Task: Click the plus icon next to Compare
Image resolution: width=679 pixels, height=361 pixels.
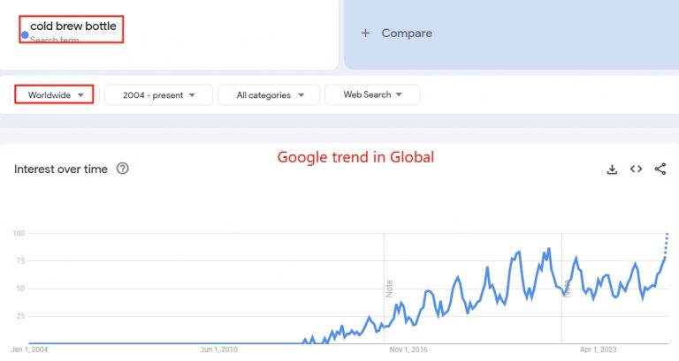Action: tap(365, 33)
